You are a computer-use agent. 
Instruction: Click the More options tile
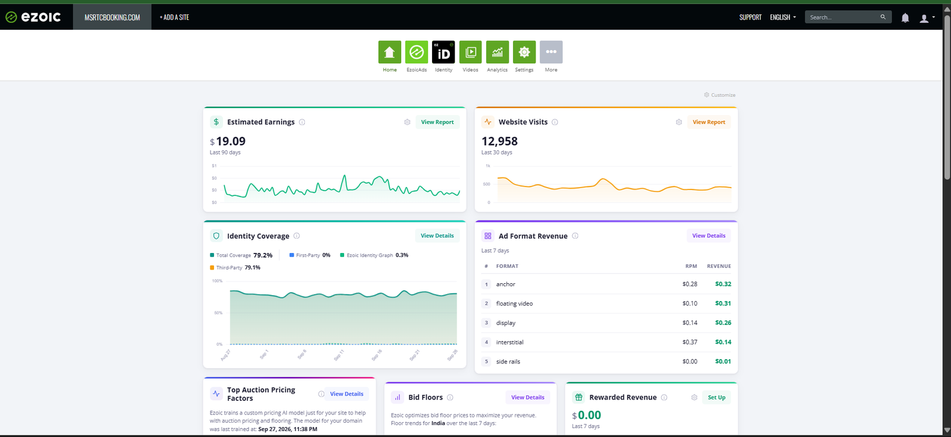click(x=551, y=52)
